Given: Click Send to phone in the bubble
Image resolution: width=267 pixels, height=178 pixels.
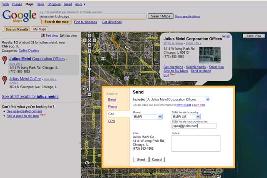Looking at the screenshot, I should pos(201,71).
